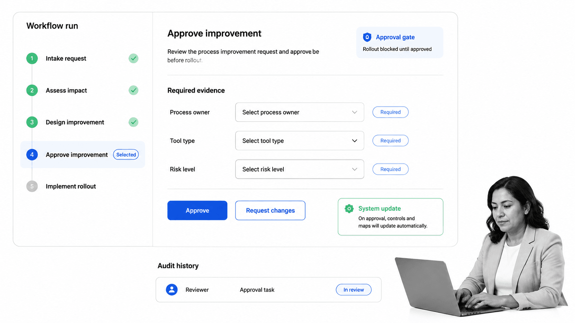Image resolution: width=575 pixels, height=323 pixels.
Task: Click the System update gear icon
Action: click(349, 208)
